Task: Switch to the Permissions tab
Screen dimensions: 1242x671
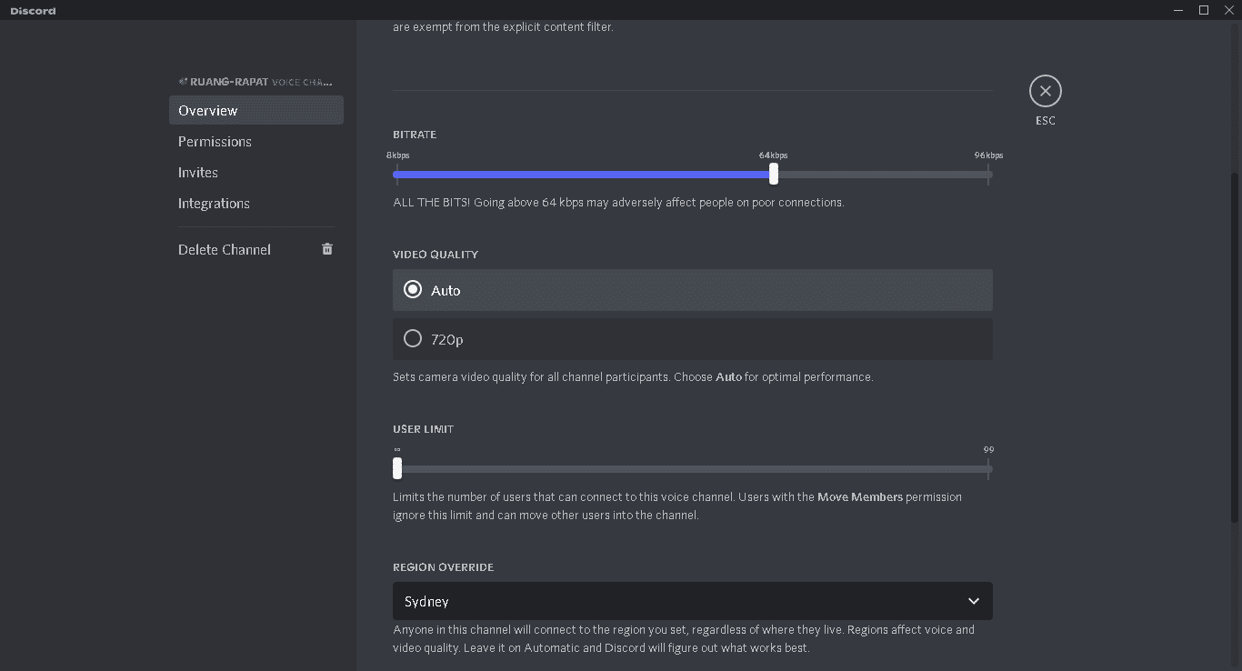Action: [x=215, y=142]
